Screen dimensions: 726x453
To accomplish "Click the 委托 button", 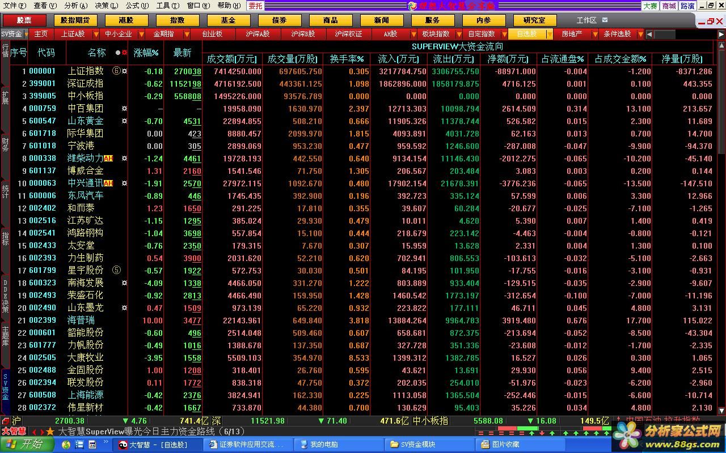I will (x=255, y=6).
